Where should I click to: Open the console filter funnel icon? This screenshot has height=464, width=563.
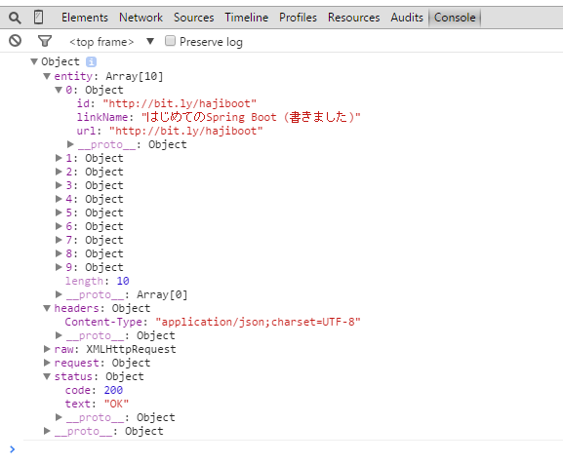pyautogui.click(x=45, y=41)
